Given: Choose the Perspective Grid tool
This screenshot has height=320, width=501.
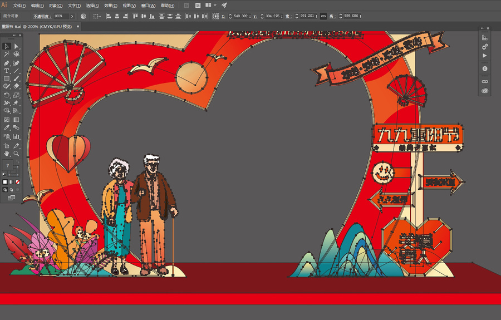Looking at the screenshot, I should [x=16, y=111].
